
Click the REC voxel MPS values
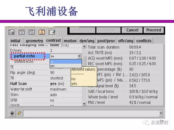click(142, 64)
